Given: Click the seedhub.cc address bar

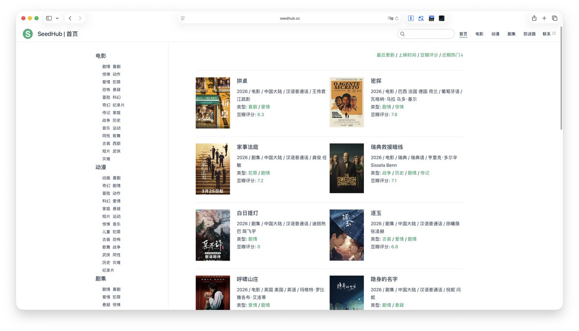Looking at the screenshot, I should point(289,18).
